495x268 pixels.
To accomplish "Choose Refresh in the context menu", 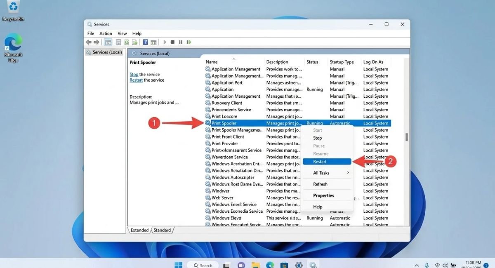I will click(x=327, y=184).
